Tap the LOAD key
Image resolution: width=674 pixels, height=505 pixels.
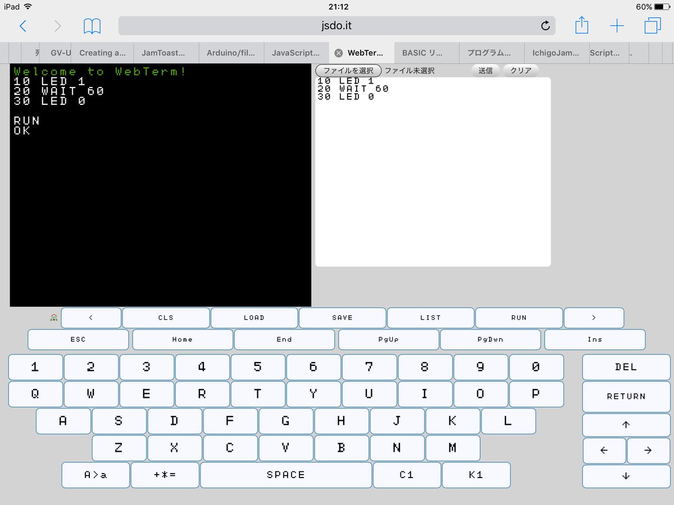tap(254, 318)
